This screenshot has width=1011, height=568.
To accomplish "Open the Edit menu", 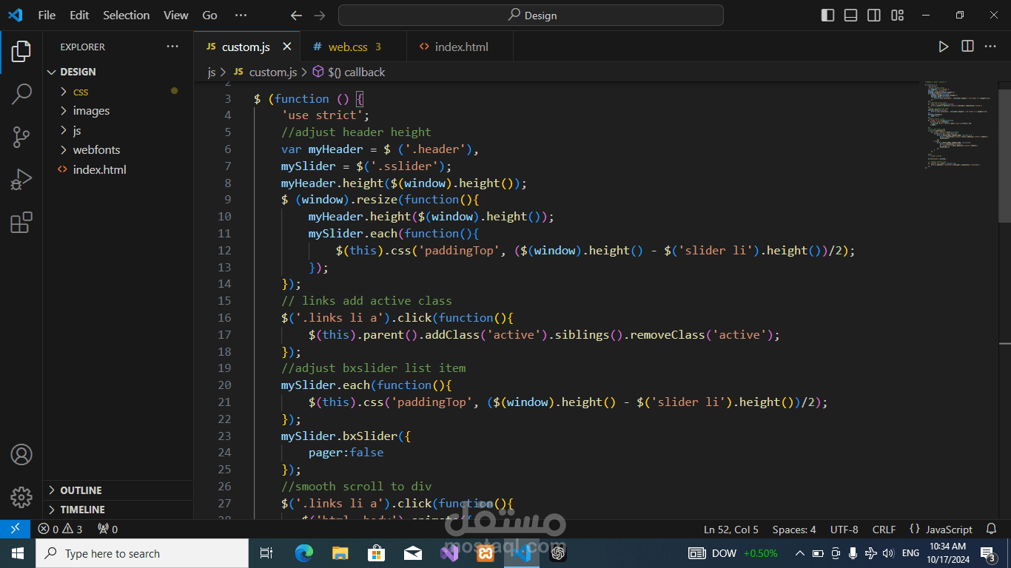I will [79, 15].
